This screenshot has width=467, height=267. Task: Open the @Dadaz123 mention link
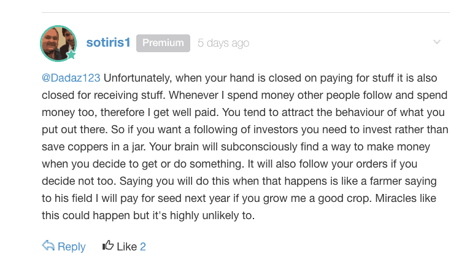coord(71,78)
